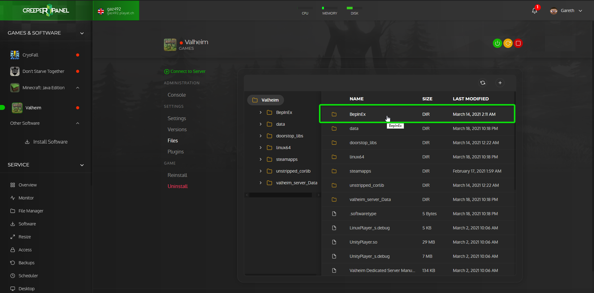Click the Memory usage meter
Image resolution: width=594 pixels, height=293 pixels.
(x=330, y=11)
